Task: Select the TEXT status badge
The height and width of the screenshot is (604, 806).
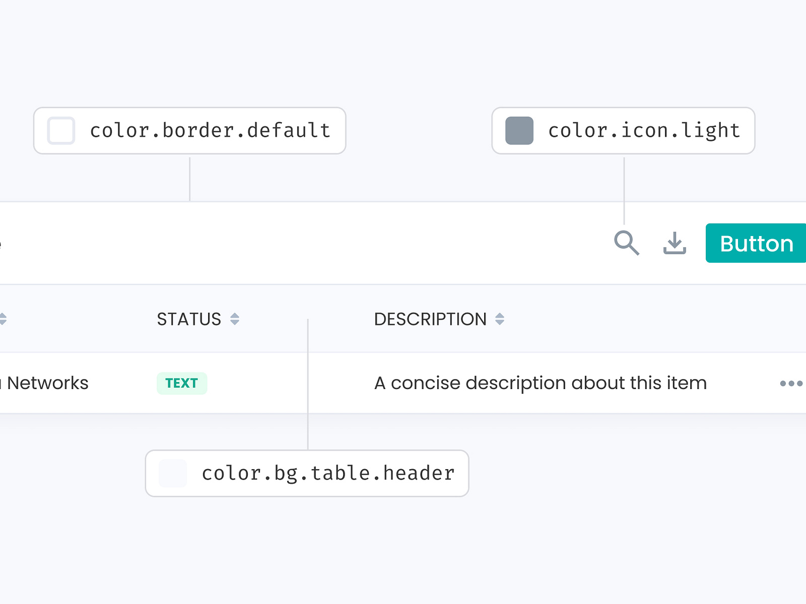Action: click(181, 383)
